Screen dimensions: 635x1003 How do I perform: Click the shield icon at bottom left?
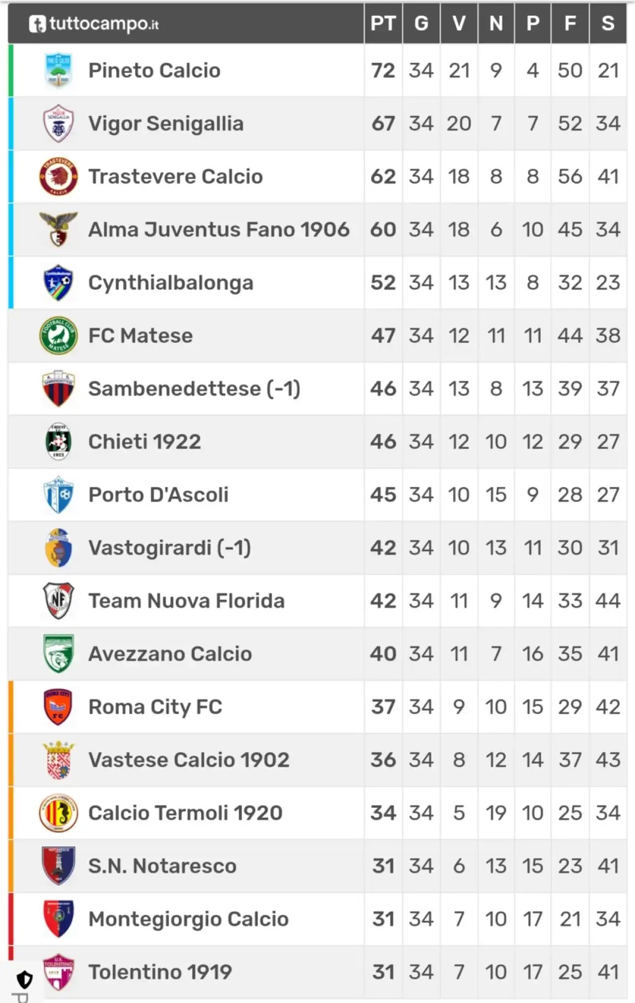24,980
